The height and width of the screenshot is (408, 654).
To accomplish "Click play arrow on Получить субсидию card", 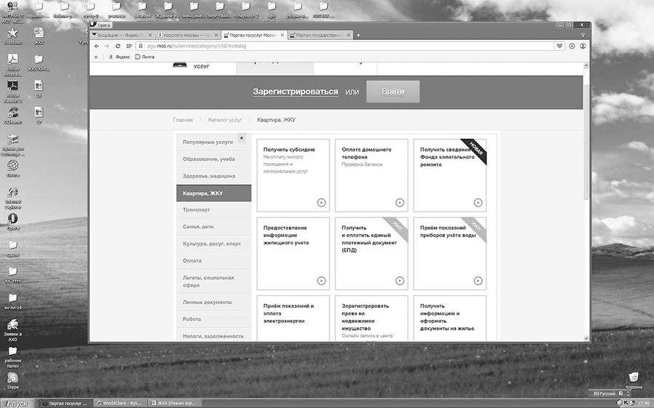I will [x=321, y=203].
